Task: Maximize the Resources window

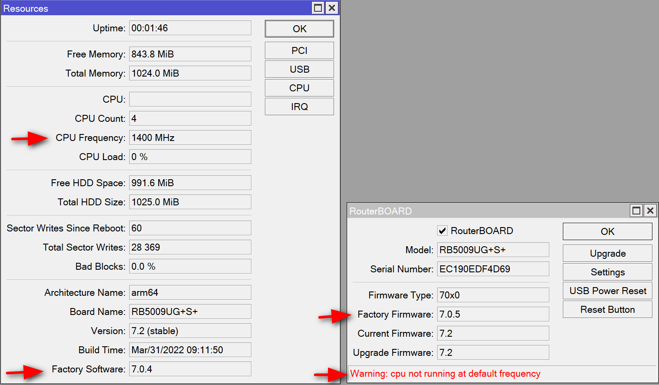Action: click(318, 8)
